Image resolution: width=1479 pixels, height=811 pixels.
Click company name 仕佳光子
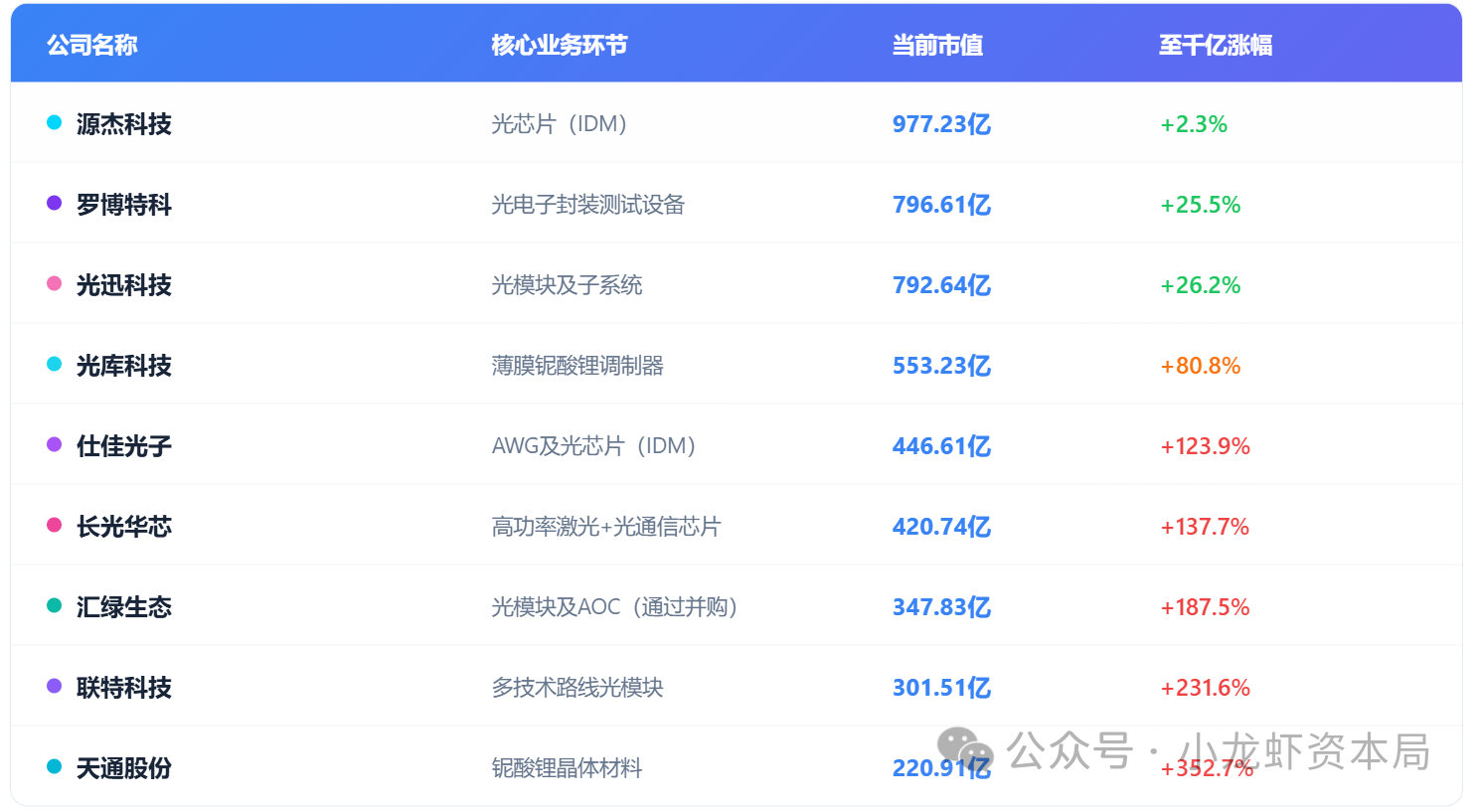124,446
